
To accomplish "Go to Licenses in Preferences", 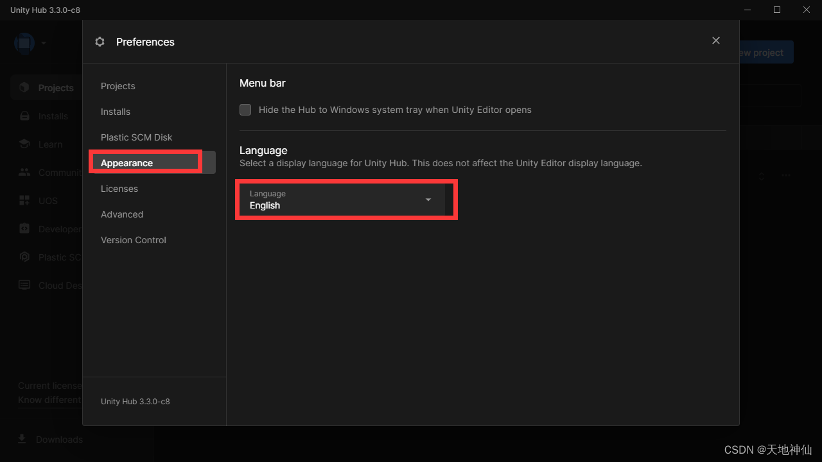I will click(x=119, y=189).
